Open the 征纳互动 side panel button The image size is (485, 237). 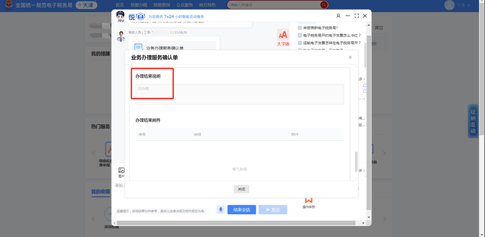point(473,121)
